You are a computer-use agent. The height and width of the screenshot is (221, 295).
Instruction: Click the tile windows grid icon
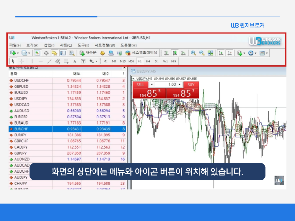pos(210,53)
